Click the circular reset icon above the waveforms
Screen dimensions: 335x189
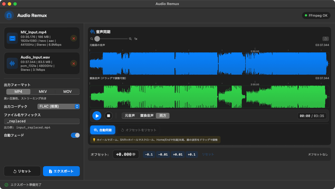pyautogui.click(x=326, y=39)
